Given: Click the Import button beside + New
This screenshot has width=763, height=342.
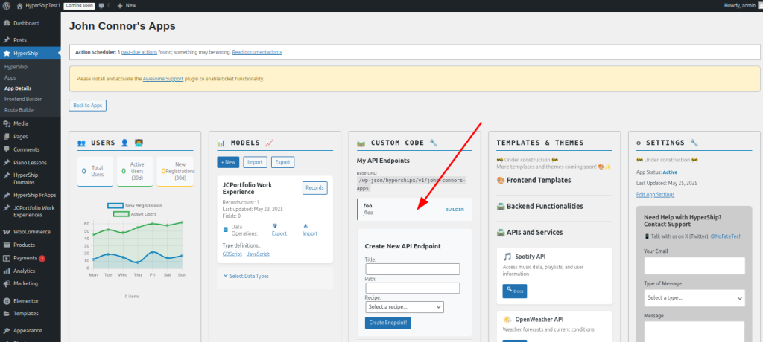Looking at the screenshot, I should tap(255, 162).
